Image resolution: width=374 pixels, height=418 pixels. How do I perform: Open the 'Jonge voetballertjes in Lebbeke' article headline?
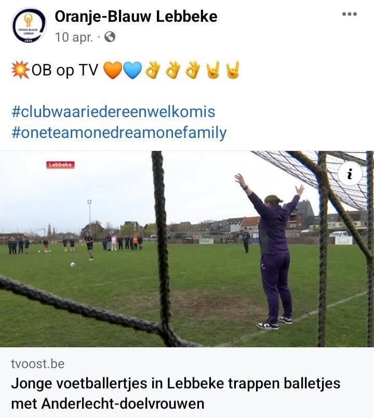point(176,394)
